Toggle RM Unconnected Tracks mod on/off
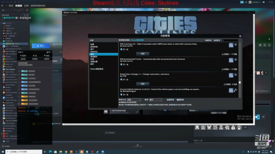Image resolution: width=275 pixels, height=154 pixels. click(121, 64)
